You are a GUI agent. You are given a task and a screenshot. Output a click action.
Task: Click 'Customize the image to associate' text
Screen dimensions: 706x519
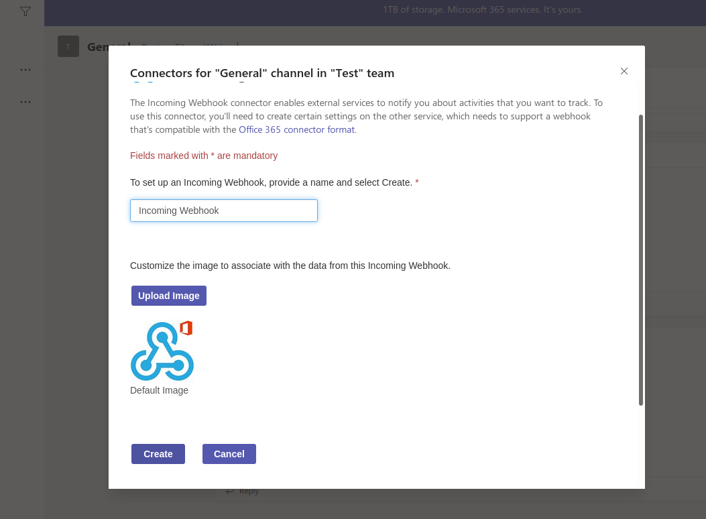coord(290,266)
